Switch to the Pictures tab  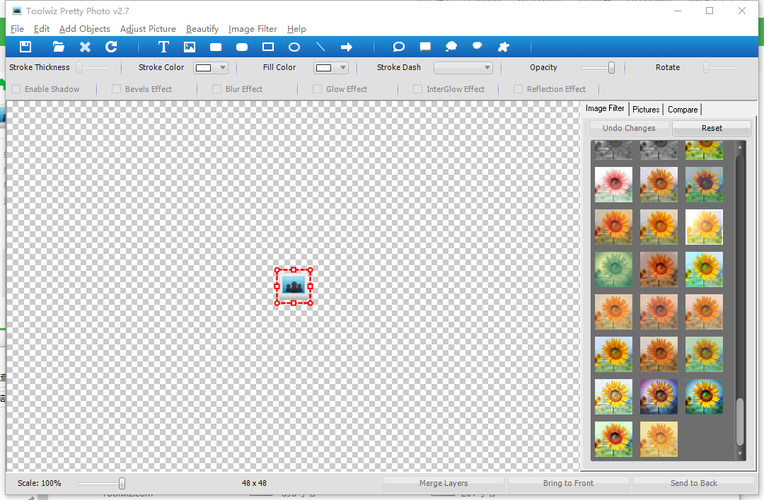pos(646,109)
